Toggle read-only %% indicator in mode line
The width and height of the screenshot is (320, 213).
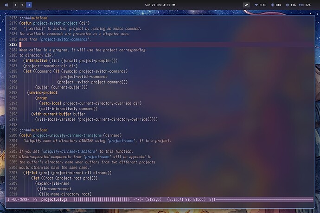25,200
